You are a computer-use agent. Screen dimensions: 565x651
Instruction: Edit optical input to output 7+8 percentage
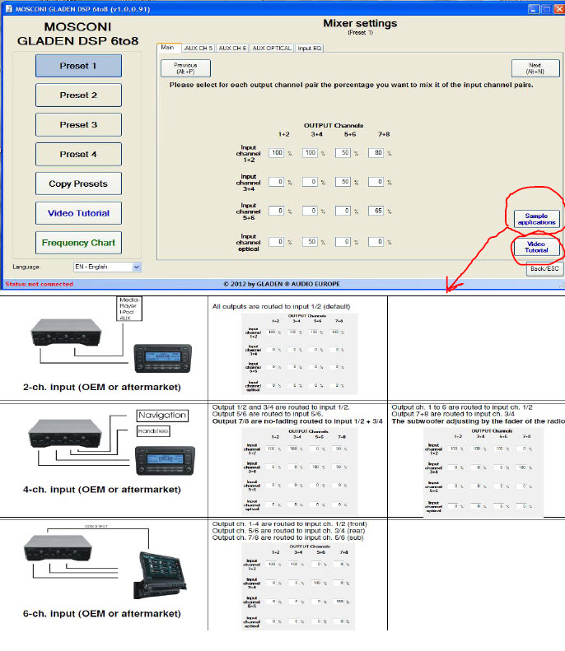coord(376,242)
